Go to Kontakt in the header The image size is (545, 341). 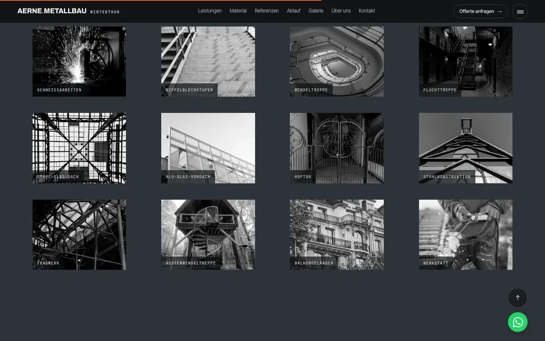coord(367,11)
